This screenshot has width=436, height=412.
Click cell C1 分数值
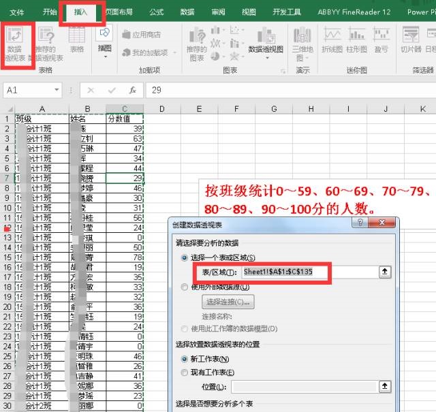(125, 119)
